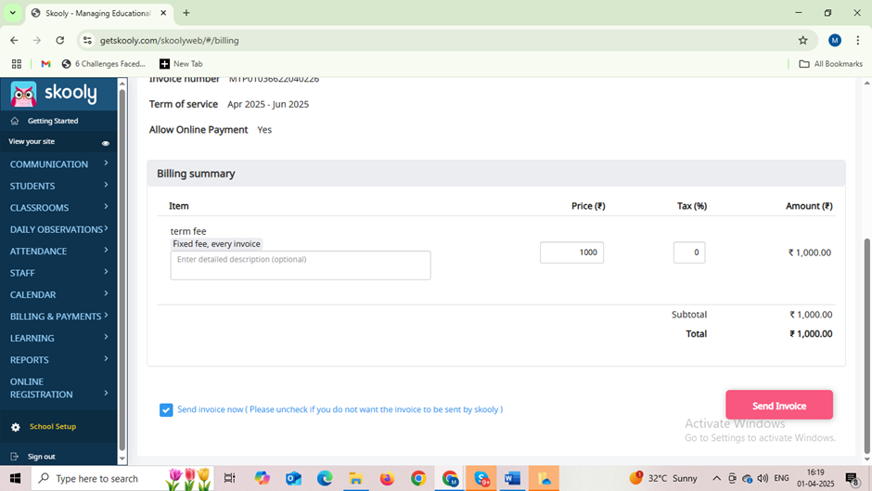Screen dimensions: 872x491
Task: Go back with browser back arrow
Action: tap(15, 40)
